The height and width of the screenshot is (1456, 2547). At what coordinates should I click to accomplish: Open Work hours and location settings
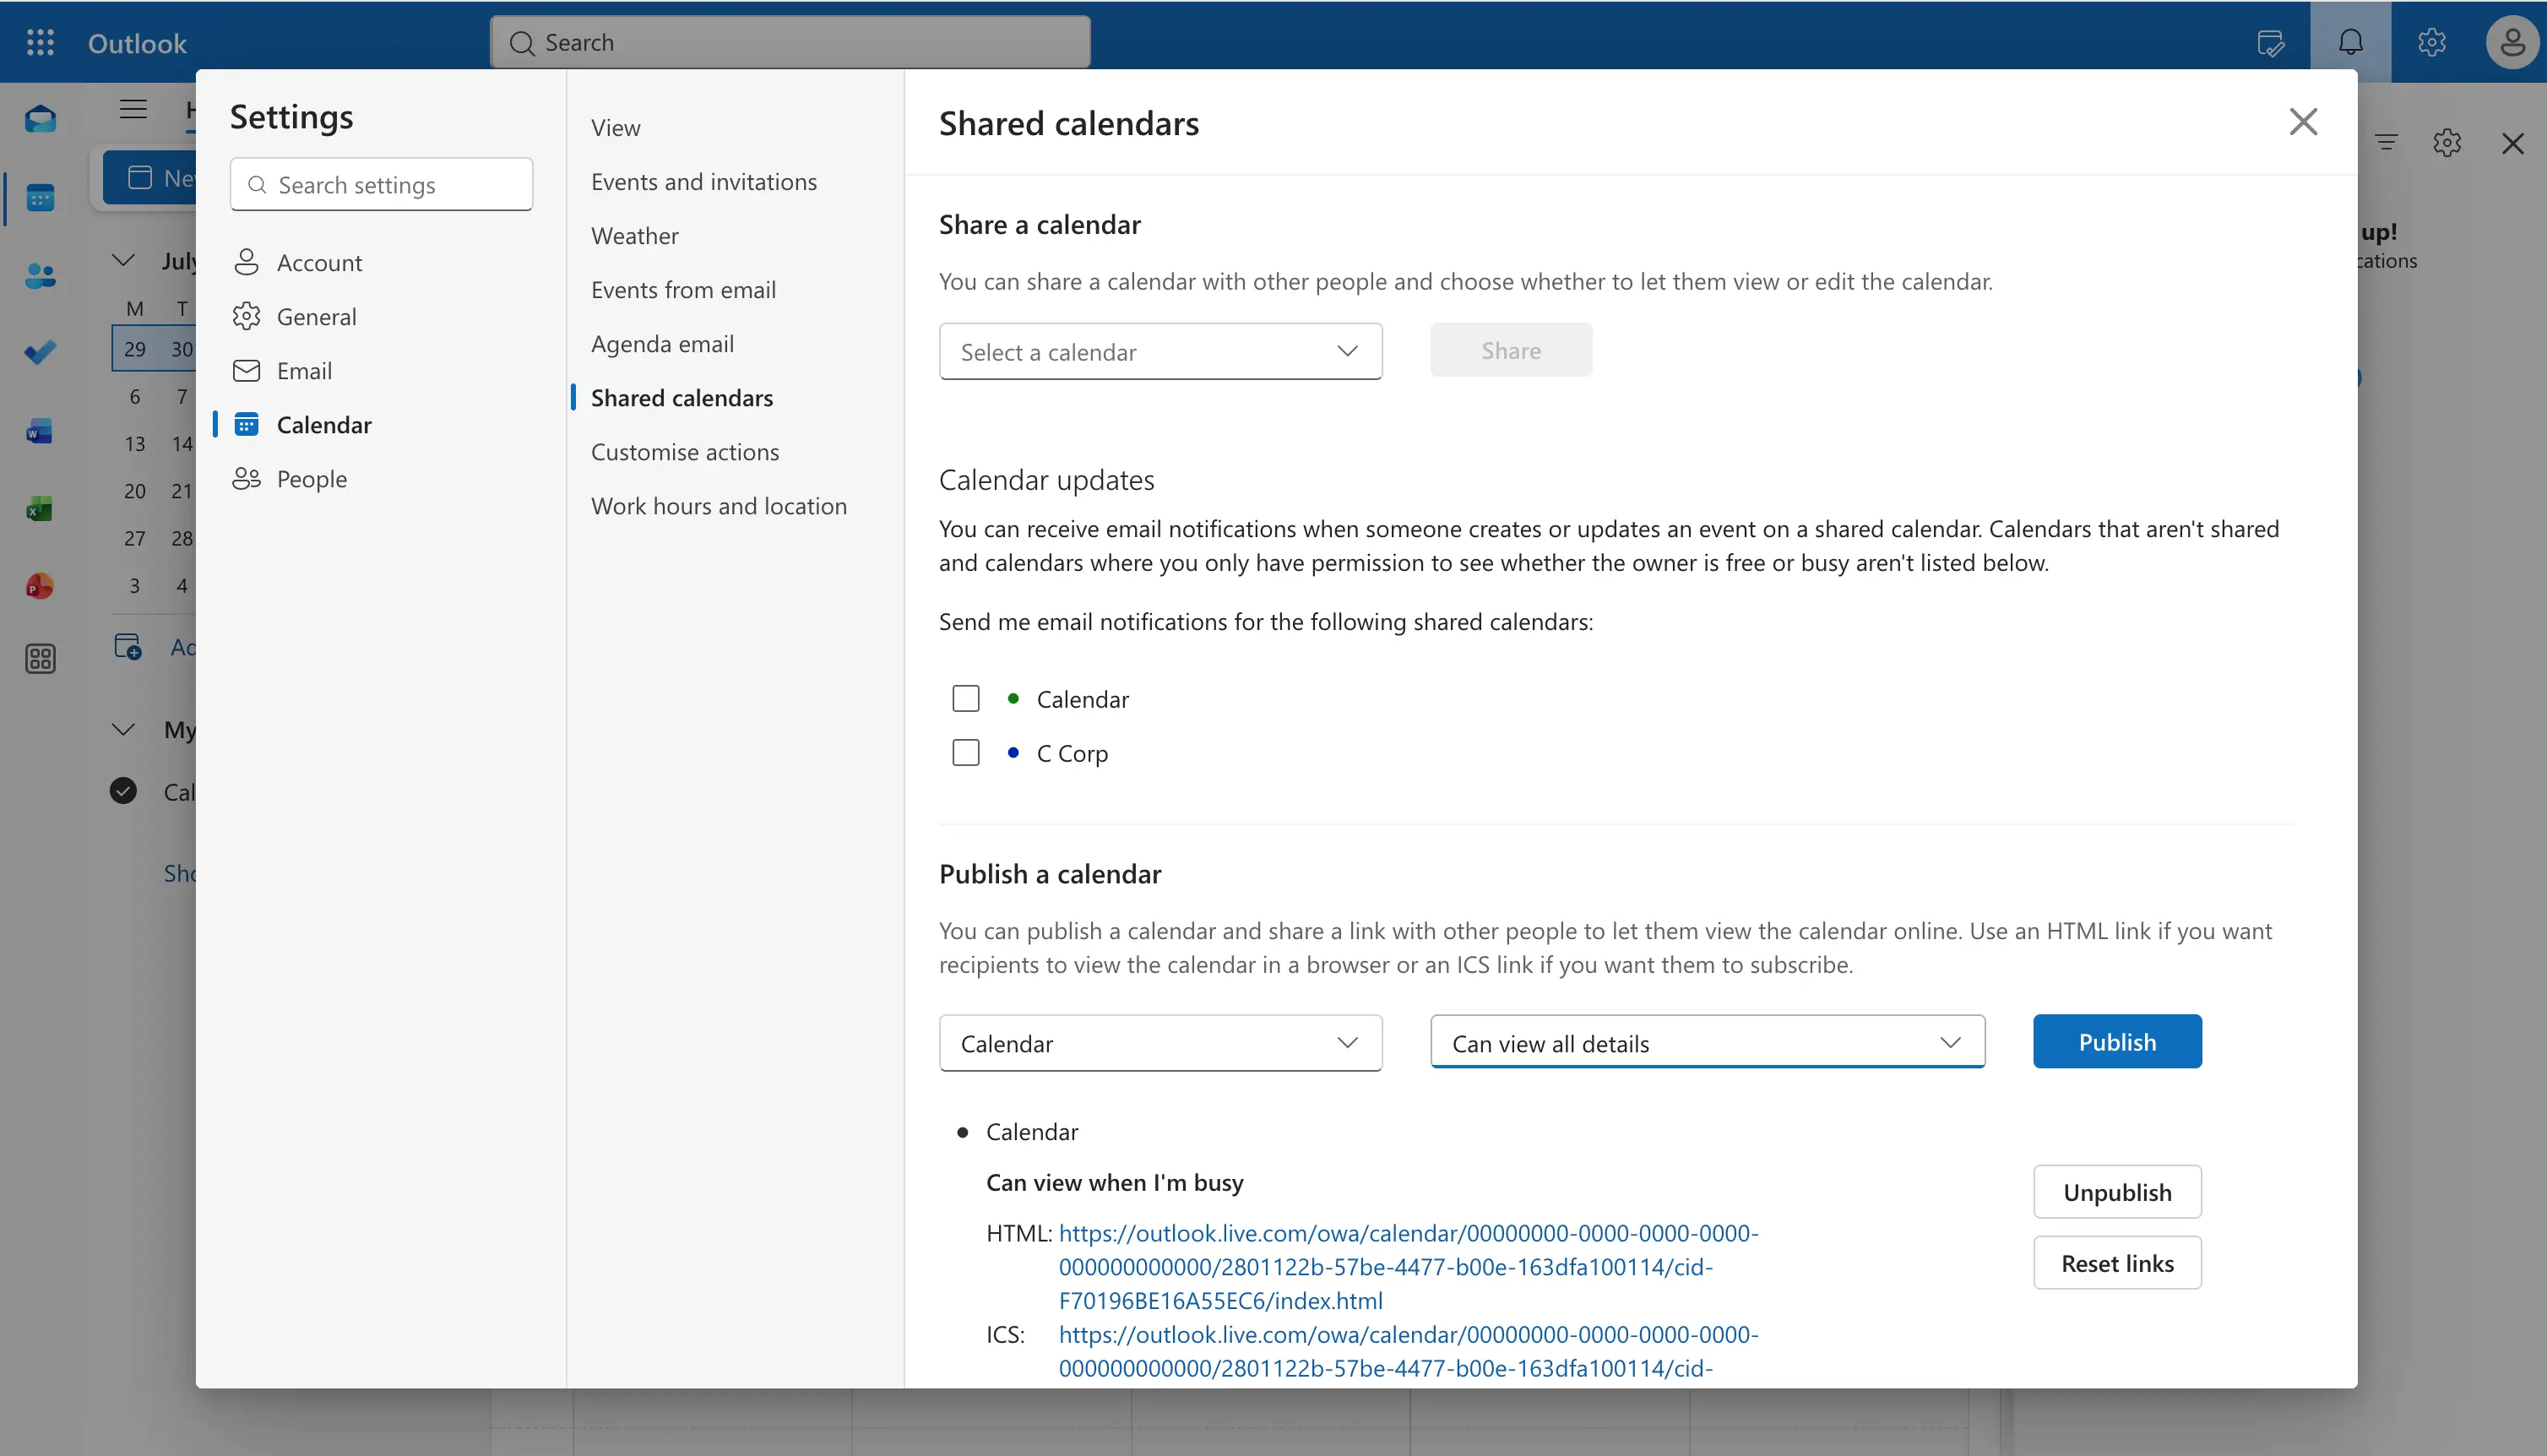coord(719,505)
